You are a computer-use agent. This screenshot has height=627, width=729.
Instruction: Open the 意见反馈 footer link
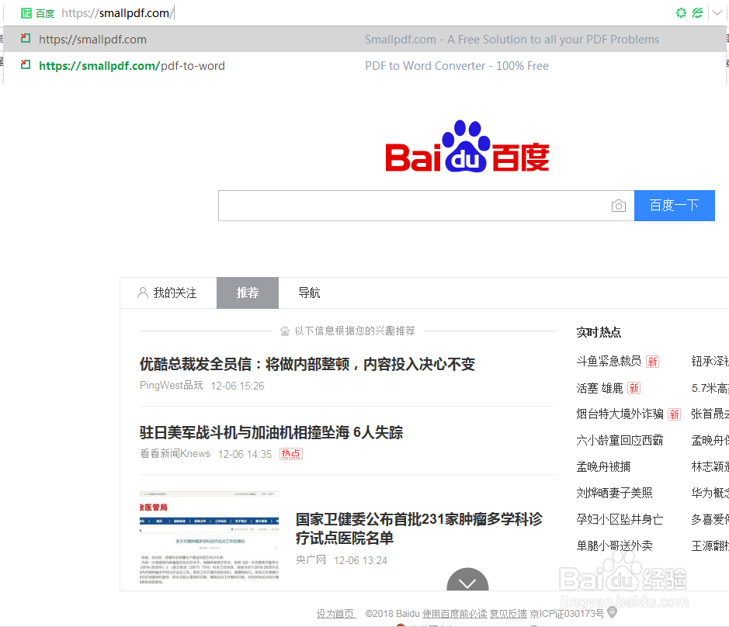509,614
